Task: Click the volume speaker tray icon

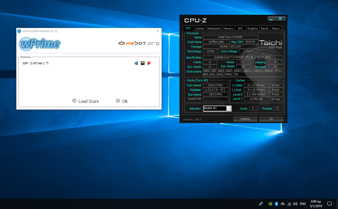Action: pos(295,203)
